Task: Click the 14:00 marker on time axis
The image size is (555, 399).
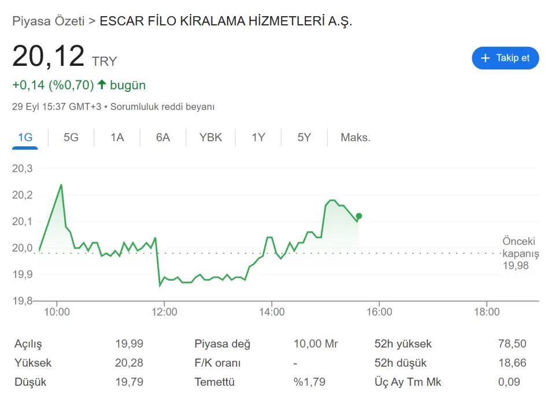Action: (x=272, y=312)
